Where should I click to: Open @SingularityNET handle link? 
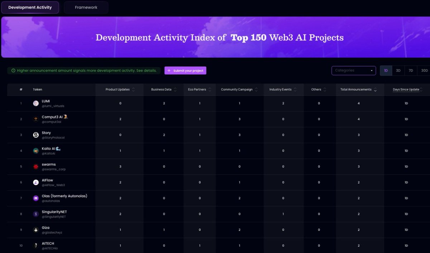pyautogui.click(x=54, y=217)
